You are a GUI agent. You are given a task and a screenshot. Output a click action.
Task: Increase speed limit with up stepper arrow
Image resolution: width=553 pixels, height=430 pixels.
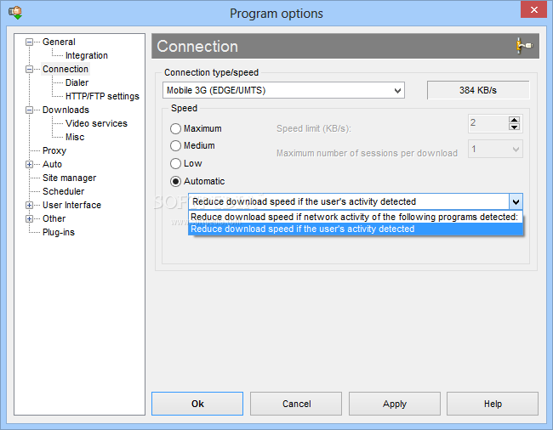514,120
